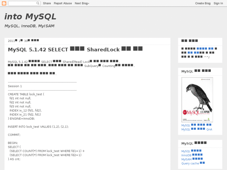This screenshot has height=170, width=227.
Task: Click the MySQL book cover thumbnail
Action: click(197, 100)
